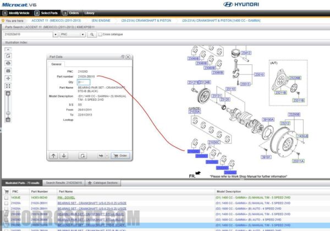The height and width of the screenshot is (231, 330).
Task: Click the page icon above the printer
Action: 8,56
